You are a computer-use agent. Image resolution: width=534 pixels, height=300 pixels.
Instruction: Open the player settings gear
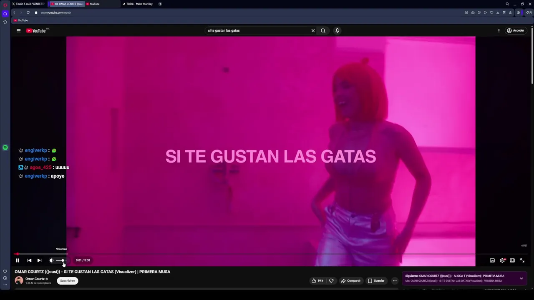(x=502, y=260)
